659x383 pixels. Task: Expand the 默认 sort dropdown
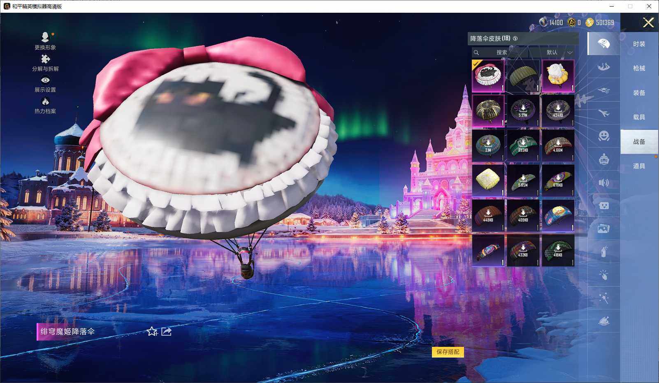point(552,53)
